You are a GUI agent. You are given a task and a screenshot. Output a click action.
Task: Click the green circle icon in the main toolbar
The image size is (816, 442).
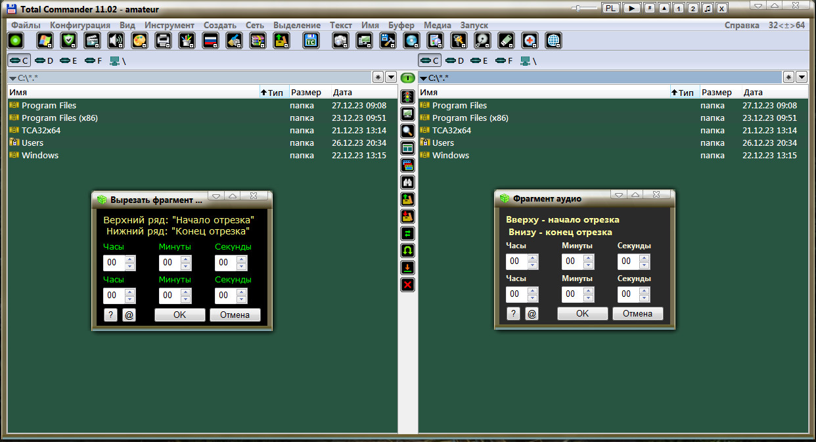point(16,41)
